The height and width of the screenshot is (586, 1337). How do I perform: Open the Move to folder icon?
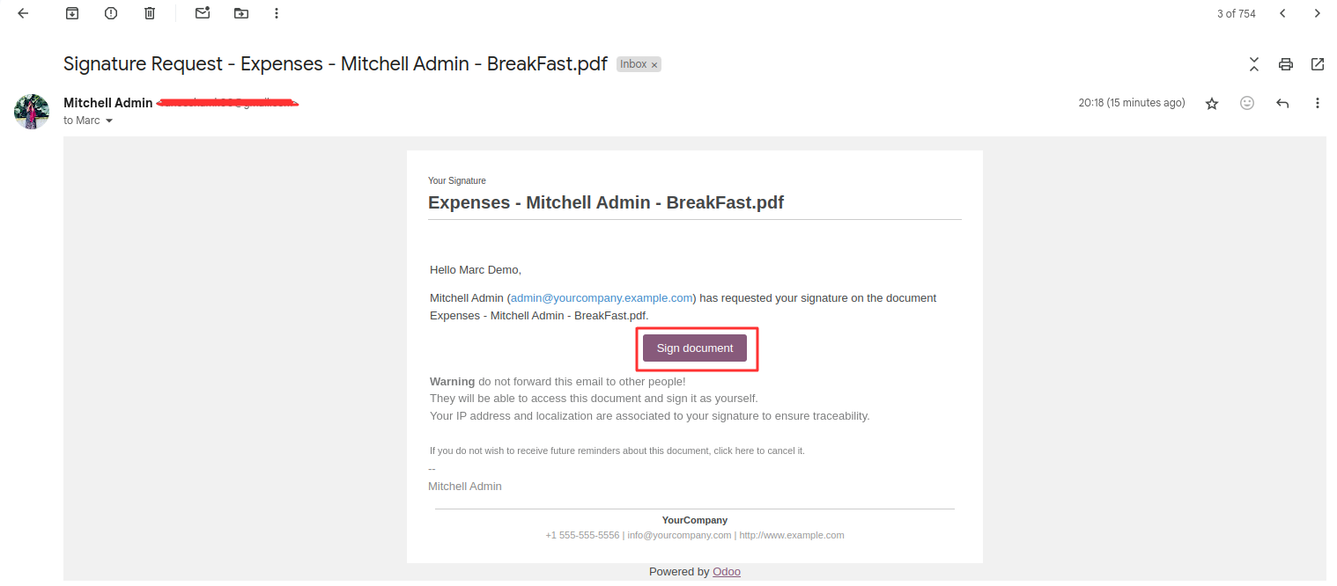(241, 13)
